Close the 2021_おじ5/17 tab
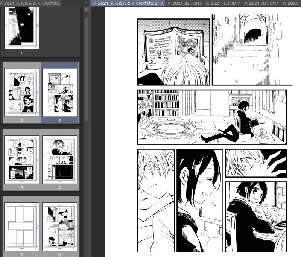 (x=246, y=3)
